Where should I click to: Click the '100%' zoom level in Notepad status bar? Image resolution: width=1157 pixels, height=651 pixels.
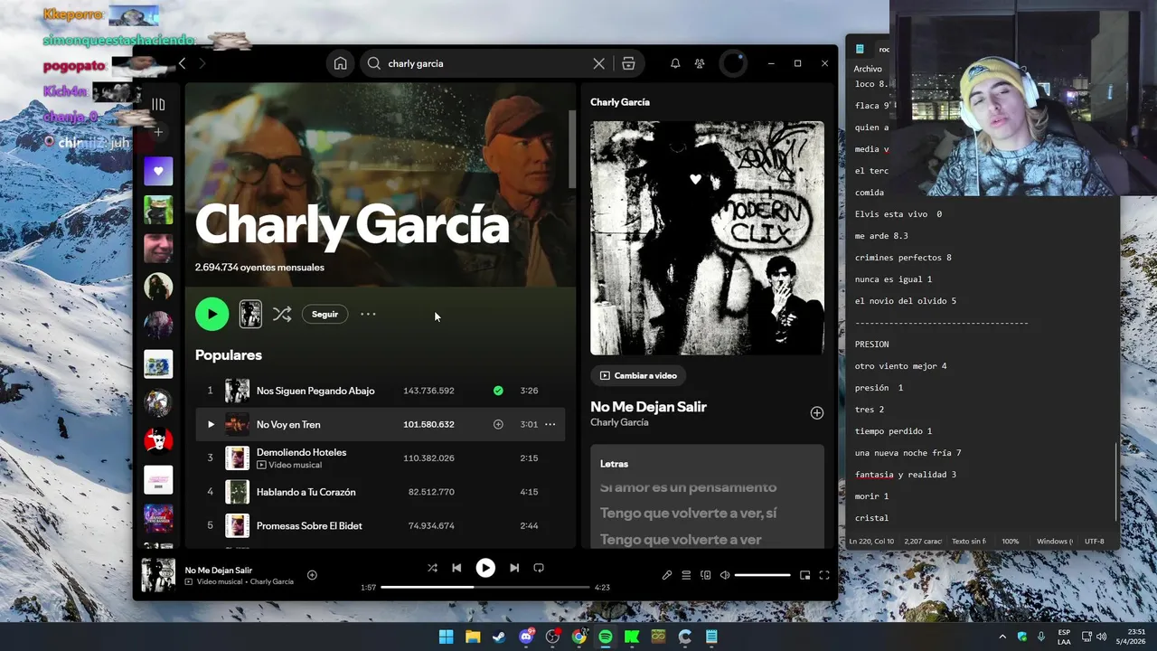click(1010, 542)
